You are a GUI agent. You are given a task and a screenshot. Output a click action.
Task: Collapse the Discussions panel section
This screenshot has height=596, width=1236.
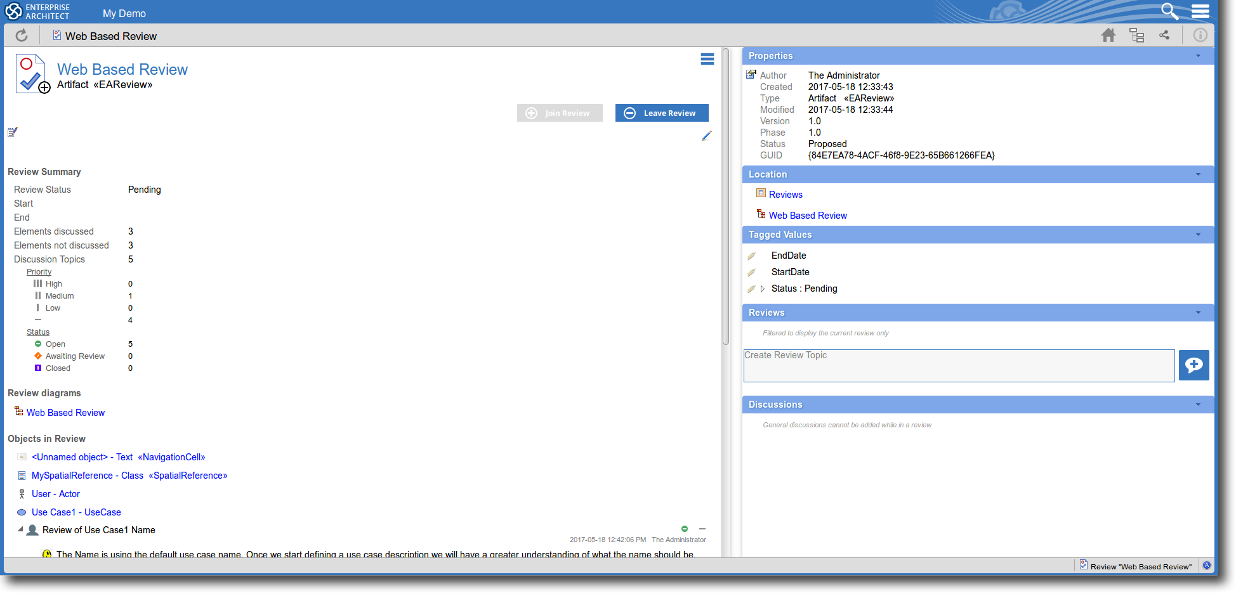click(1198, 405)
